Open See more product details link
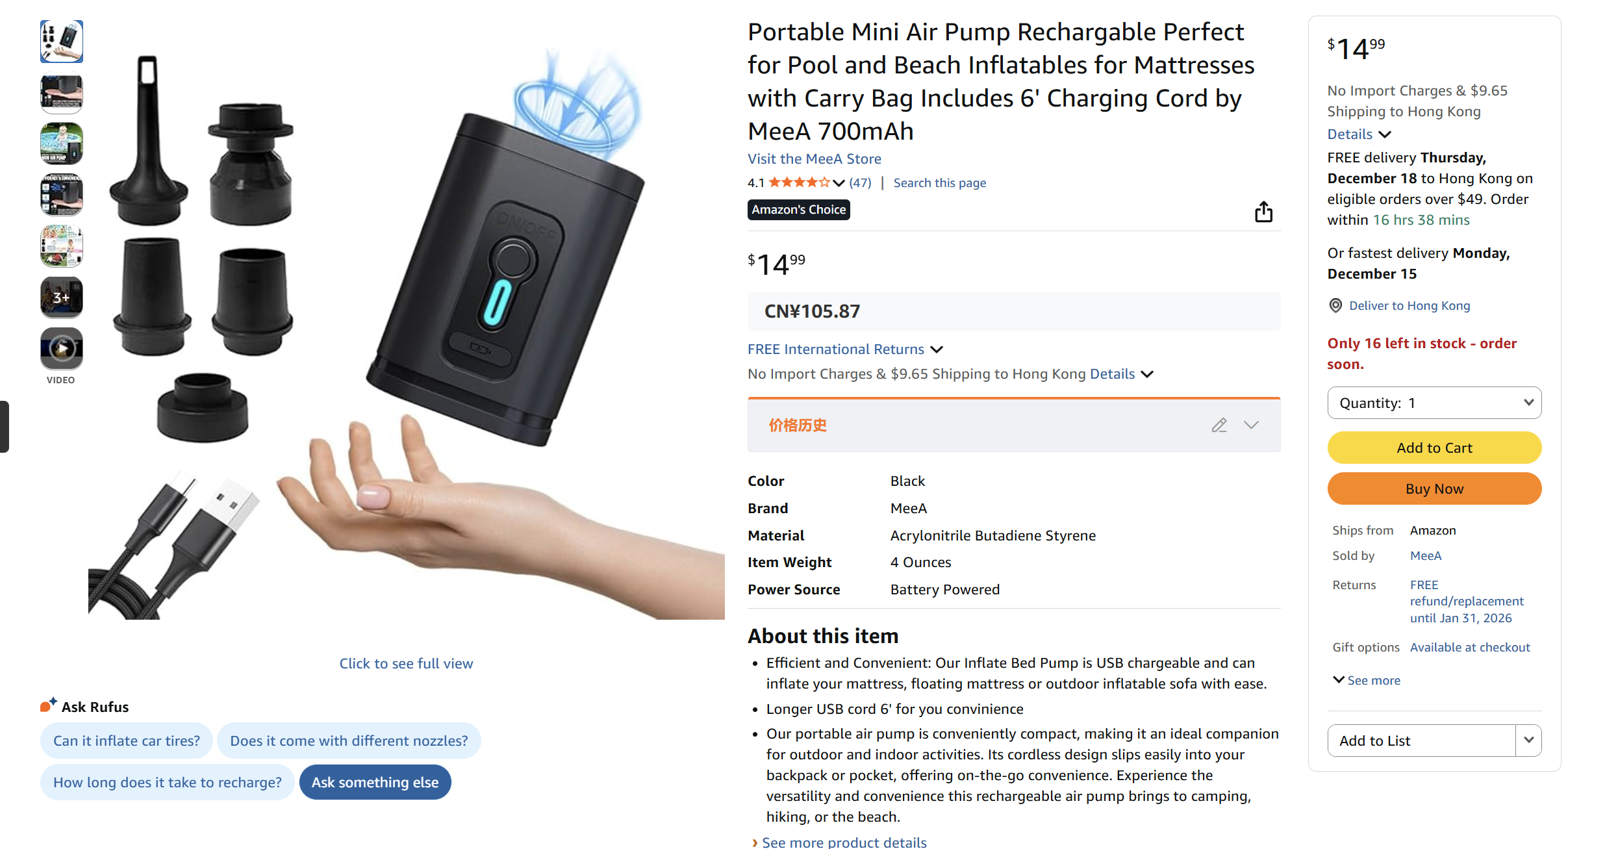 844,842
